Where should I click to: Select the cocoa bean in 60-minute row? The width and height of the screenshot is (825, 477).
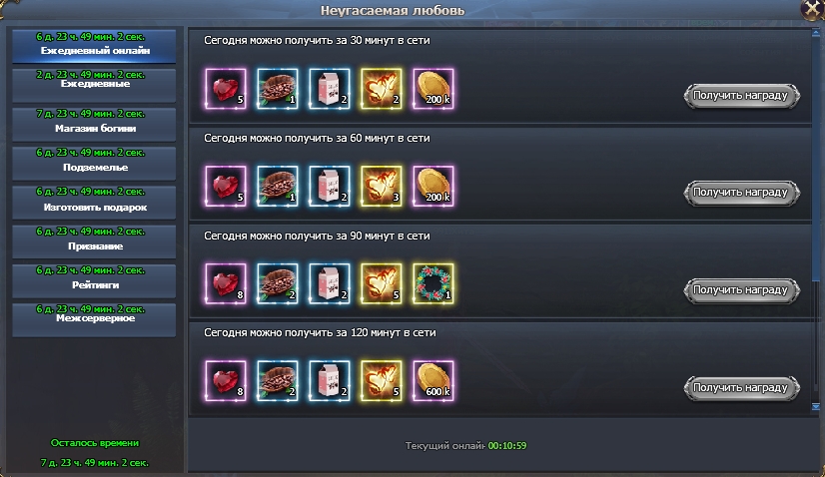(x=278, y=187)
